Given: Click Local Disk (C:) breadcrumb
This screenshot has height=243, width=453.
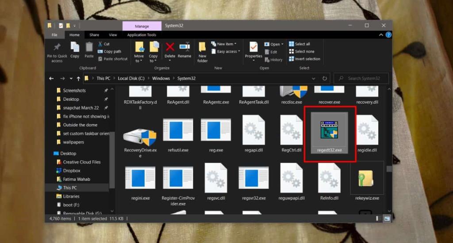Looking at the screenshot, I should 131,78.
